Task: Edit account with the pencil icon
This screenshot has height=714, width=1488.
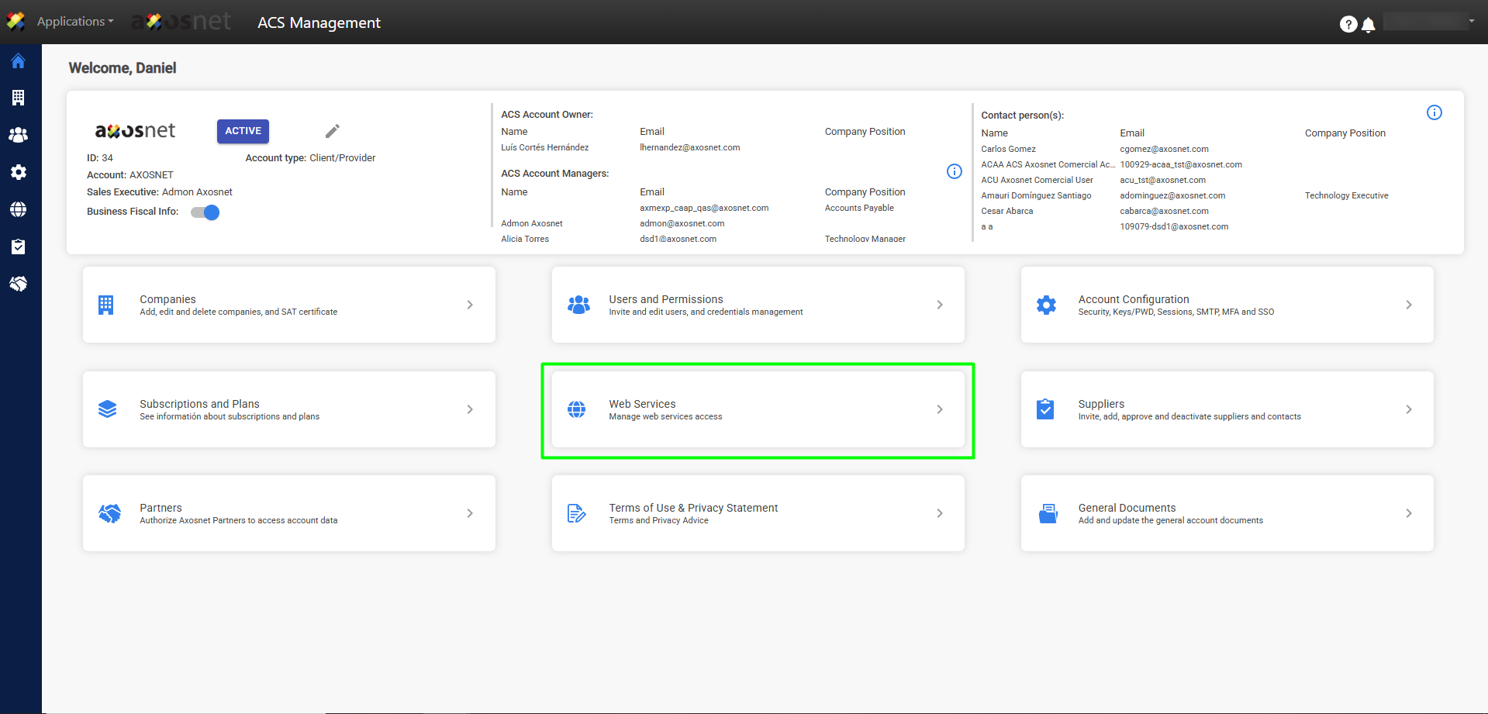Action: tap(333, 131)
